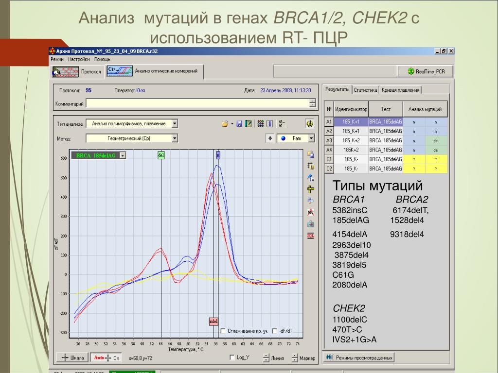The width and height of the screenshot is (498, 373).
Task: Switch to the Статистика tab
Action: [x=366, y=90]
